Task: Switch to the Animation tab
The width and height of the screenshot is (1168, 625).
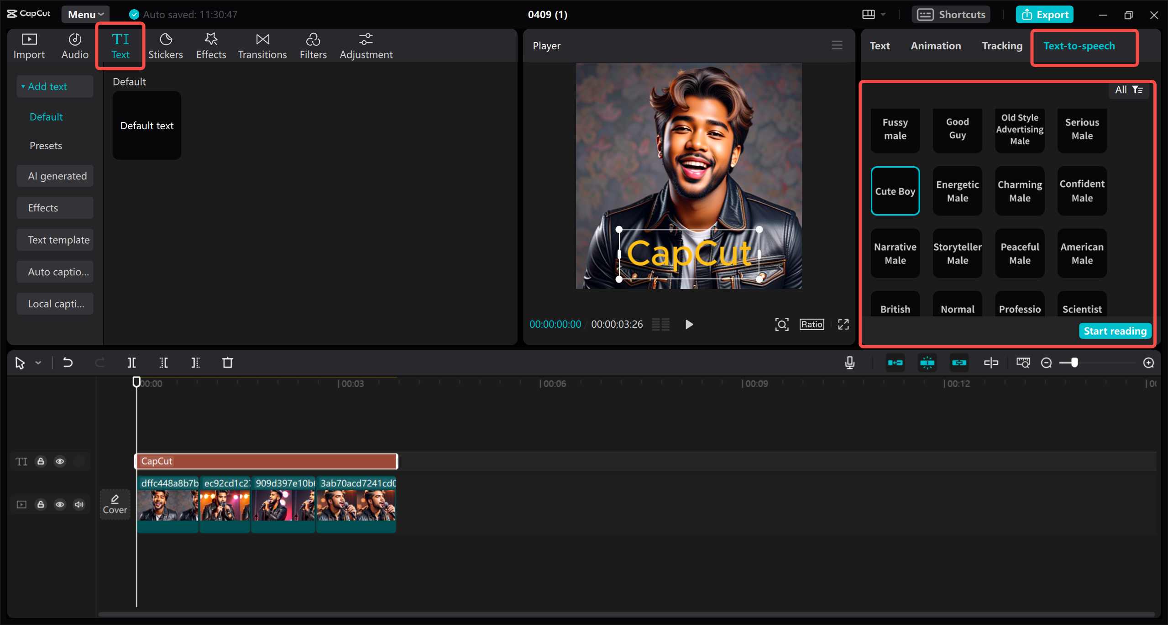Action: click(x=936, y=46)
